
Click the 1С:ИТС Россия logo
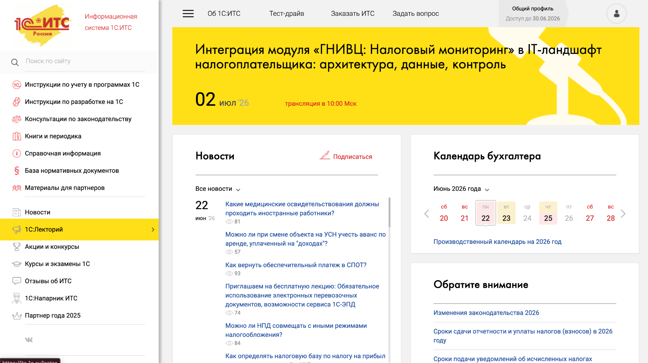(42, 25)
